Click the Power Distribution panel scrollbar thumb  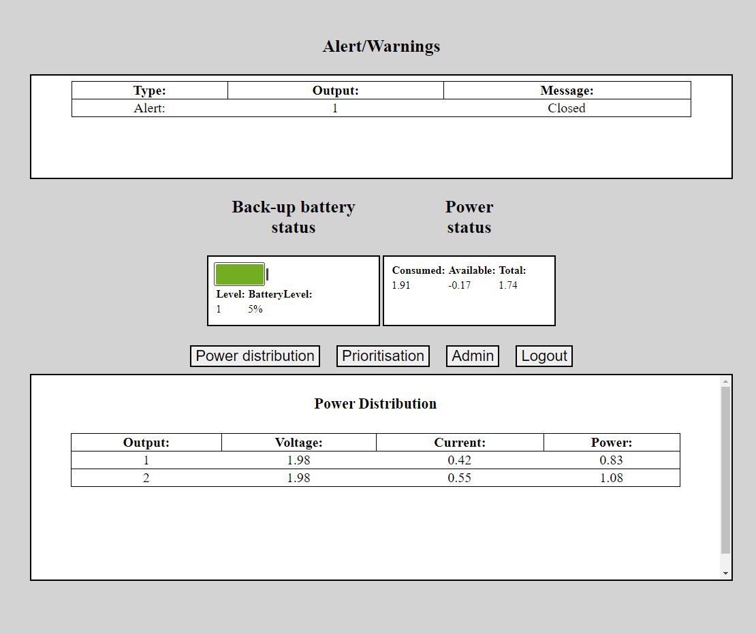725,470
